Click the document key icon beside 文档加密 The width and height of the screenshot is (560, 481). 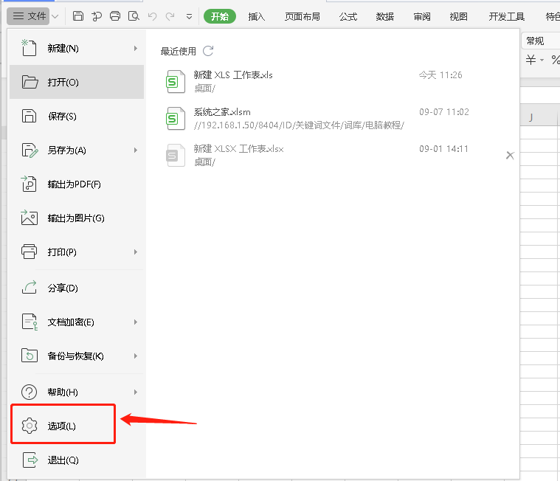point(30,322)
